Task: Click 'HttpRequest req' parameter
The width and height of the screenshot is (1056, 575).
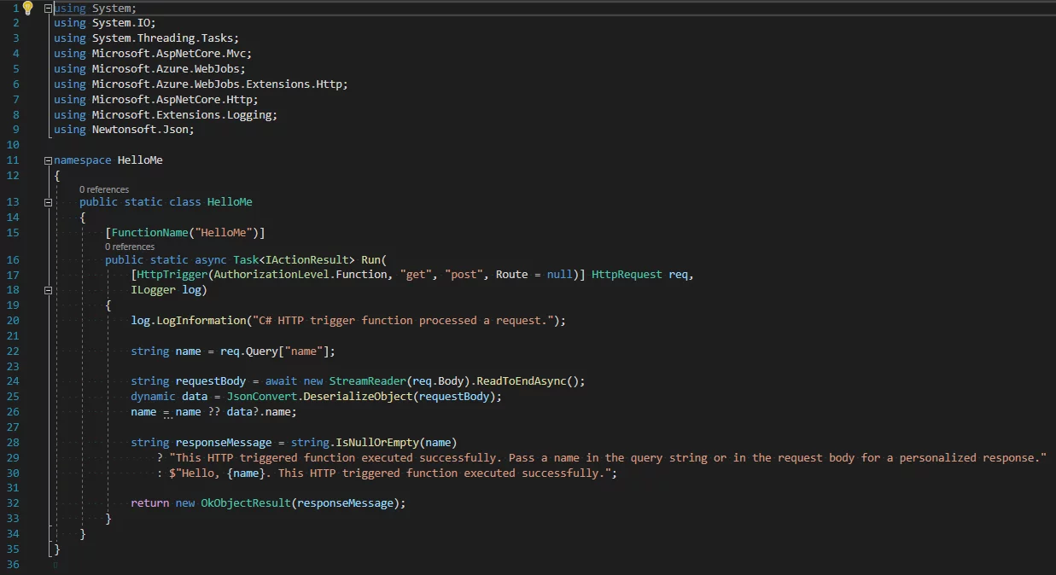Action: click(x=639, y=276)
